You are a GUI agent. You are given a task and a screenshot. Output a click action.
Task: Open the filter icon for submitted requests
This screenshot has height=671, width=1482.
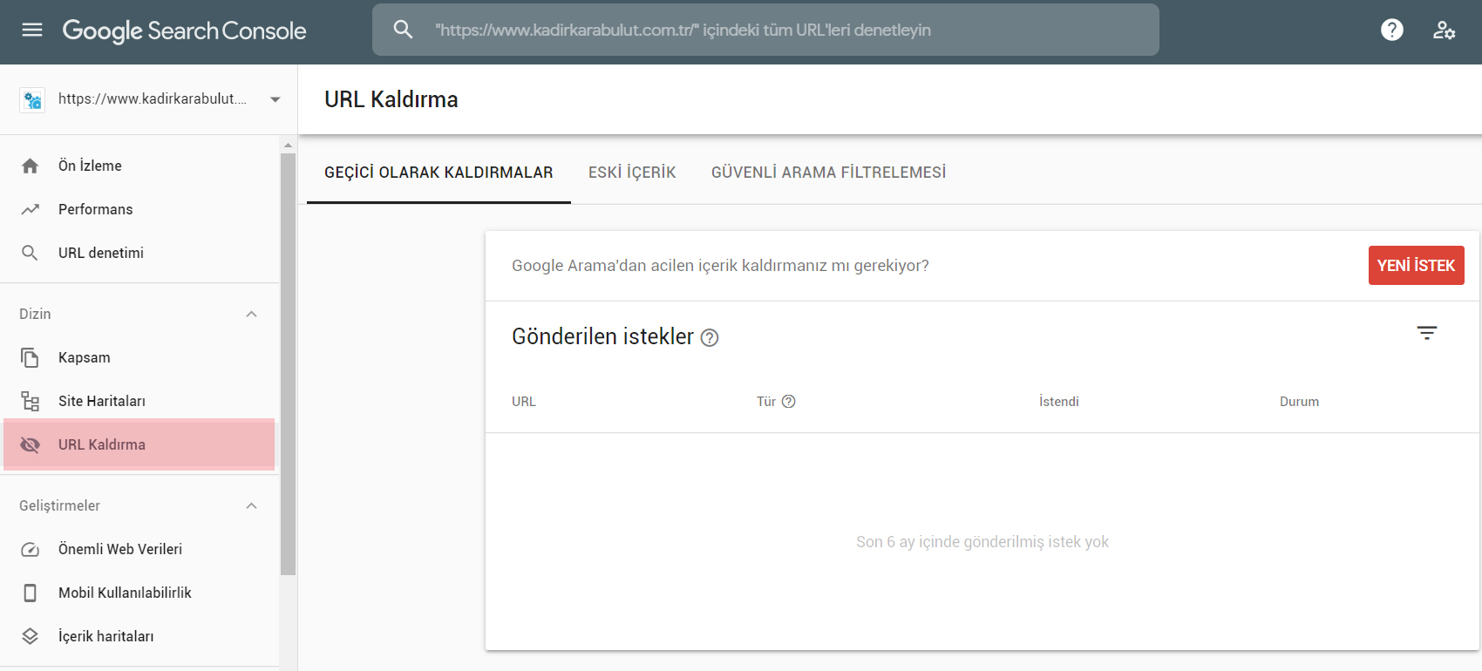click(1427, 333)
